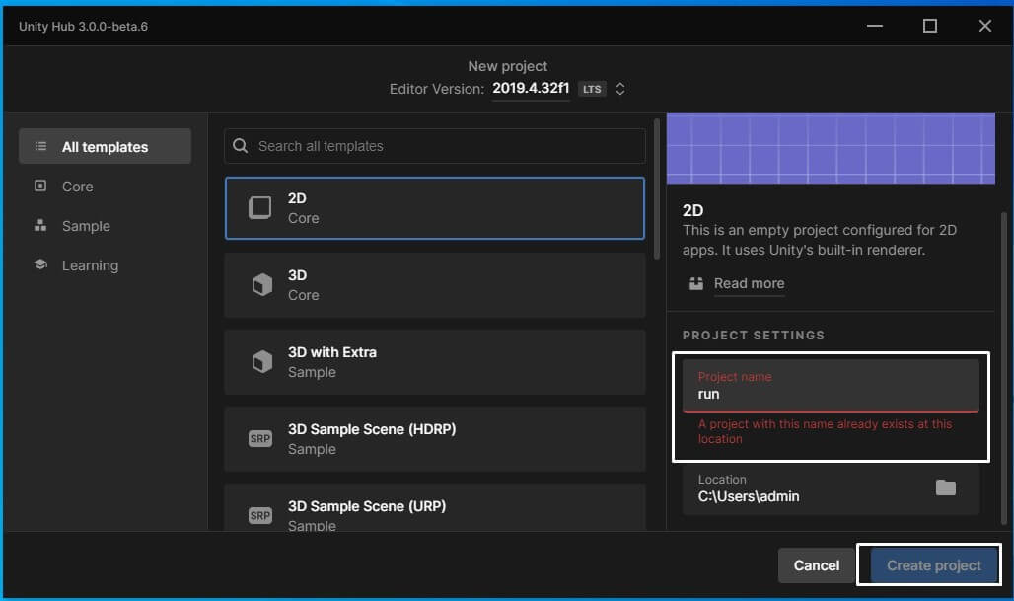Click the search magnifier icon
The width and height of the screenshot is (1014, 601).
tap(240, 145)
